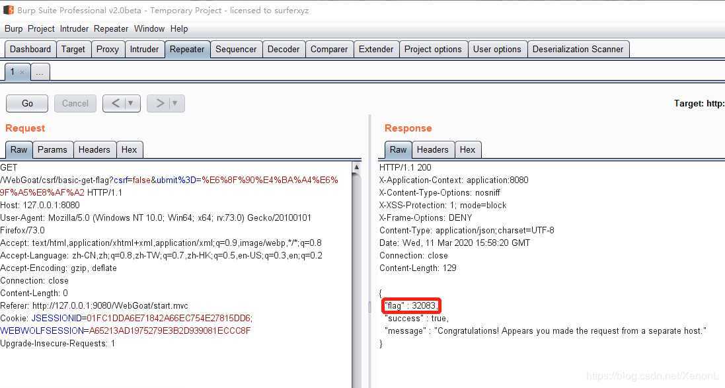Viewport: 725px width, 388px height.
Task: Switch to the Intruder tool tab
Action: (x=144, y=49)
